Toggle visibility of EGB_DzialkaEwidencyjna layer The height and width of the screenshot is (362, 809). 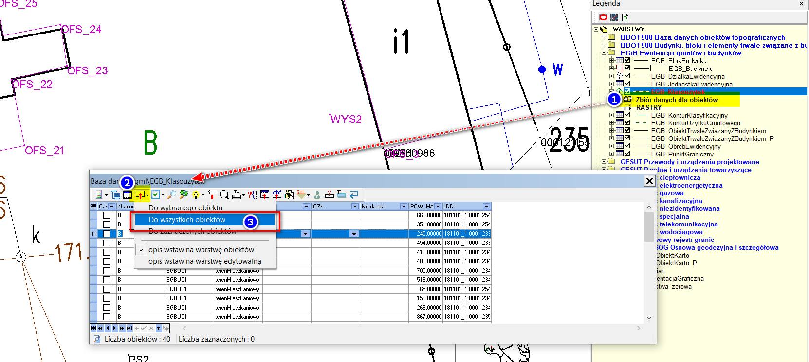(627, 76)
